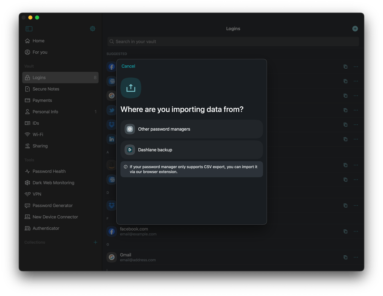Click the Home house icon
This screenshot has width=383, height=296.
[27, 41]
